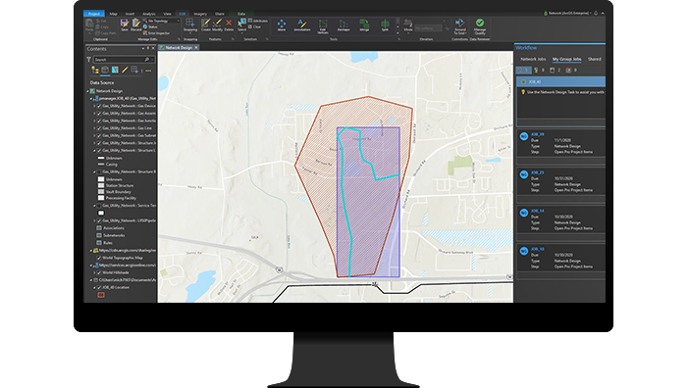Enable the Service Territory layer checkbox
The height and width of the screenshot is (388, 689).
point(99,205)
